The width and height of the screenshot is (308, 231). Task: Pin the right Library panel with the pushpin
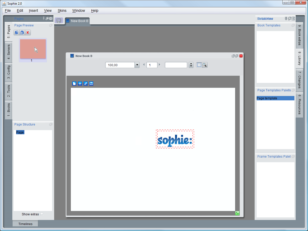286,18
